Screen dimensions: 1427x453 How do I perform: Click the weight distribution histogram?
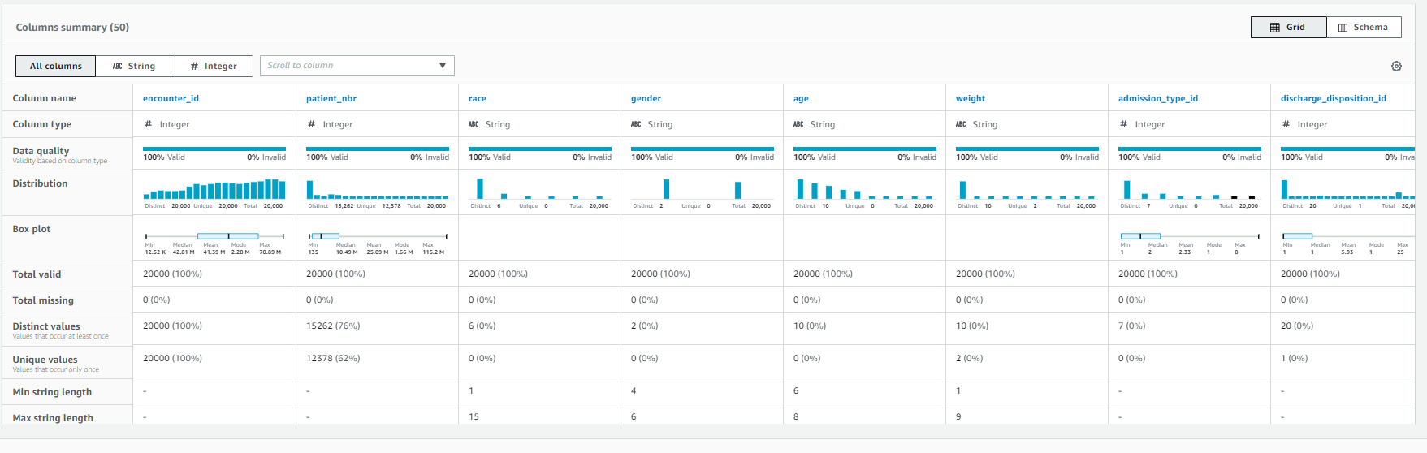pos(1027,189)
